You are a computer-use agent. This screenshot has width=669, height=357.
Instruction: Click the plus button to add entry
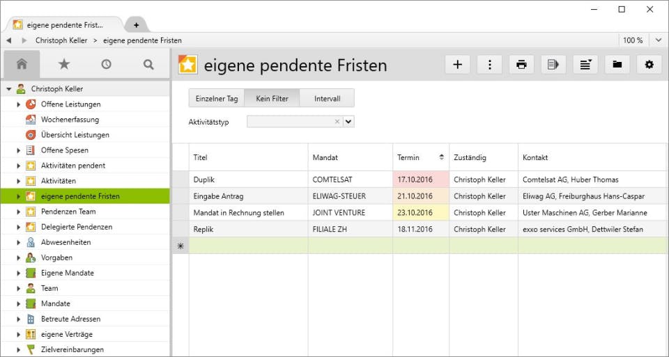click(457, 65)
